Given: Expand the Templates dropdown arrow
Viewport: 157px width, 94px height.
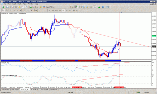Looking at the screenshot, I should [x=109, y=7].
